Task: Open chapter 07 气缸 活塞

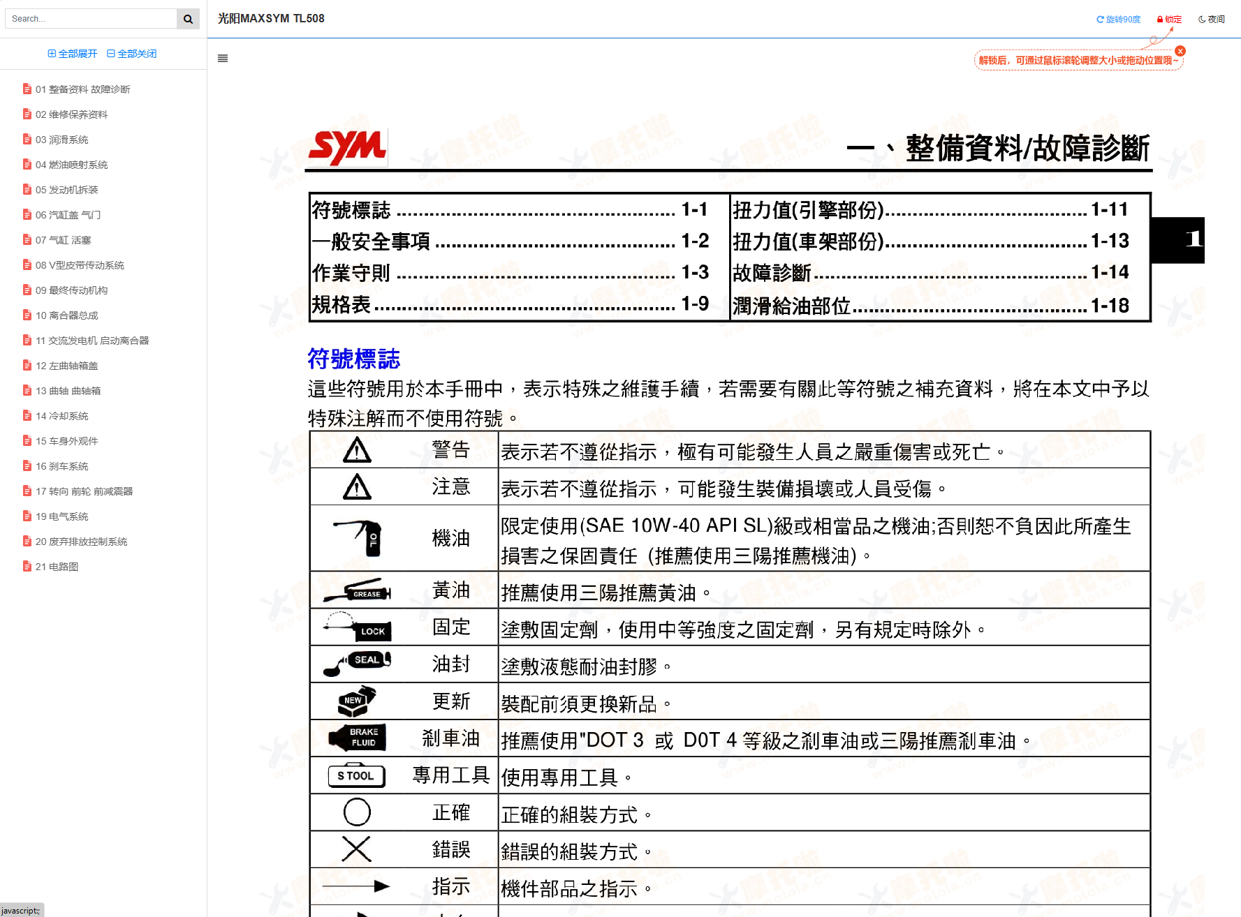Action: pyautogui.click(x=64, y=240)
